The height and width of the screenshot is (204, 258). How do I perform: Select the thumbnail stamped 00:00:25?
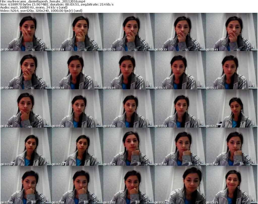coord(129,32)
